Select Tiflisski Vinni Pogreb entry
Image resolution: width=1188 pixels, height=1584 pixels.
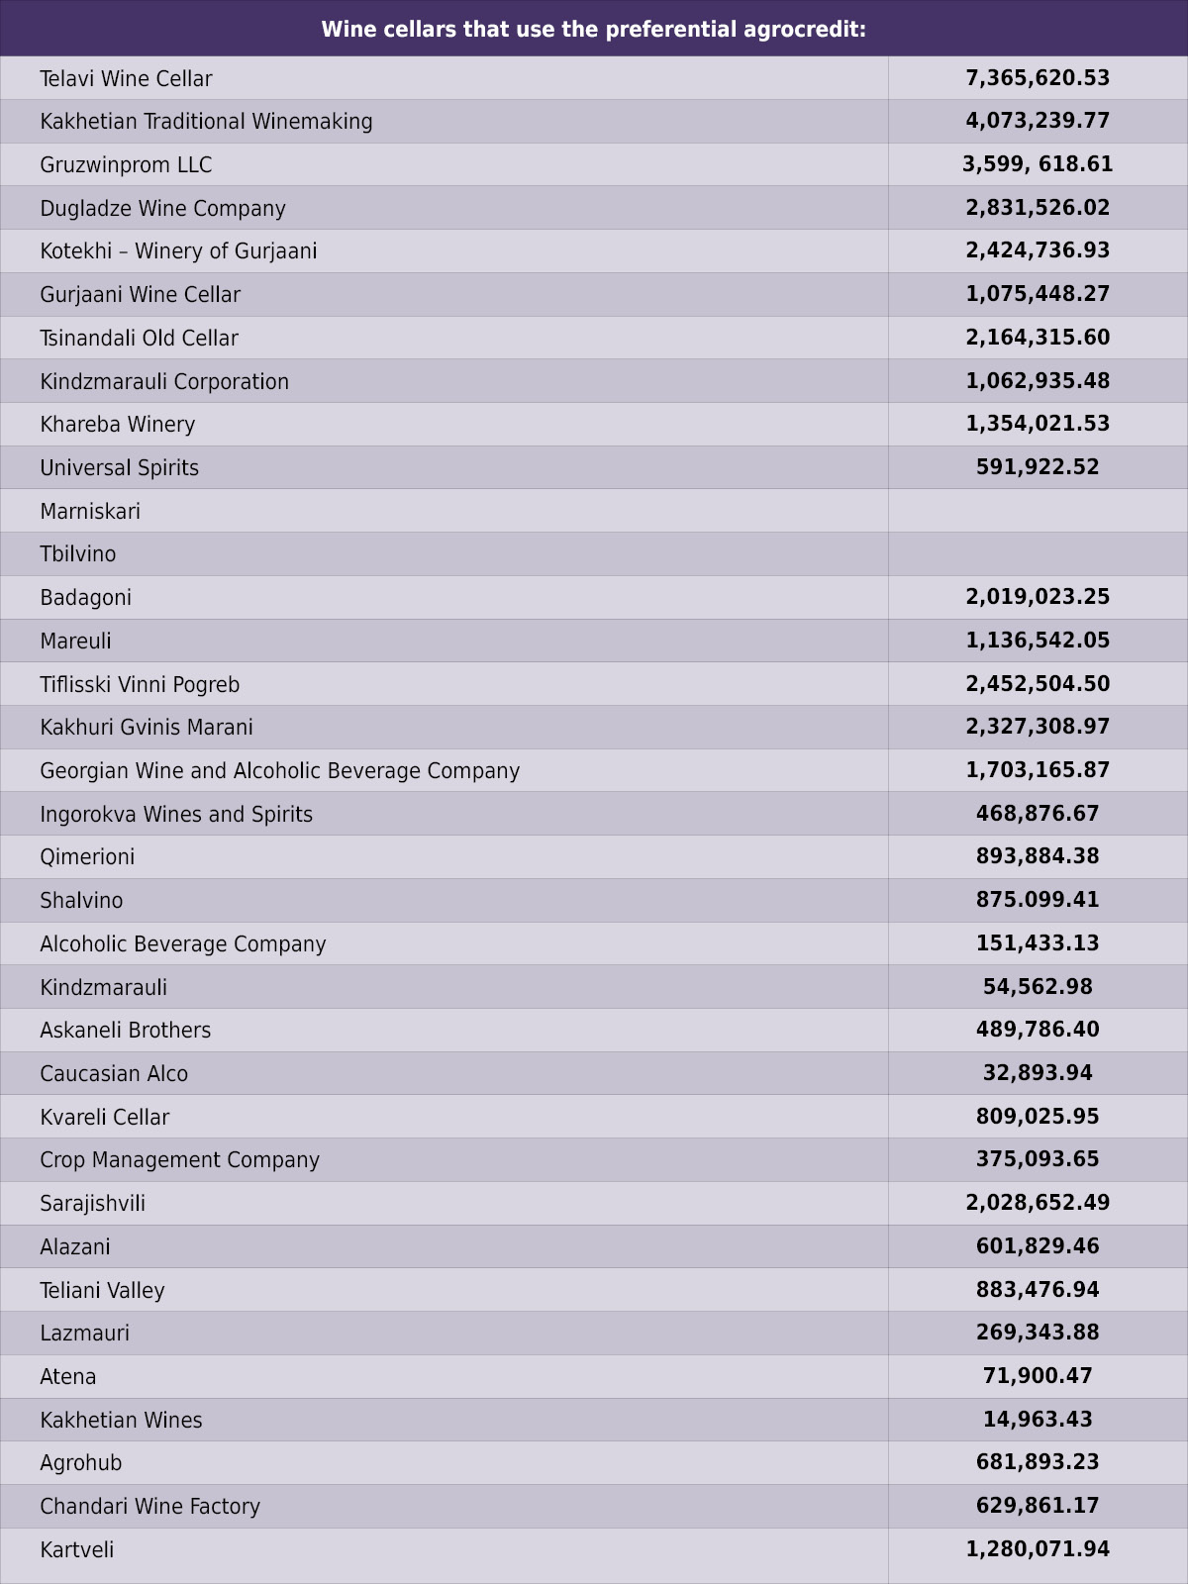[140, 684]
